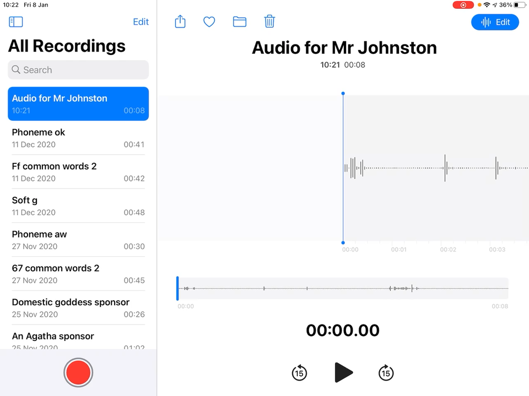Viewport: 529px width, 396px height.
Task: Tap the share icon
Action: tap(180, 22)
